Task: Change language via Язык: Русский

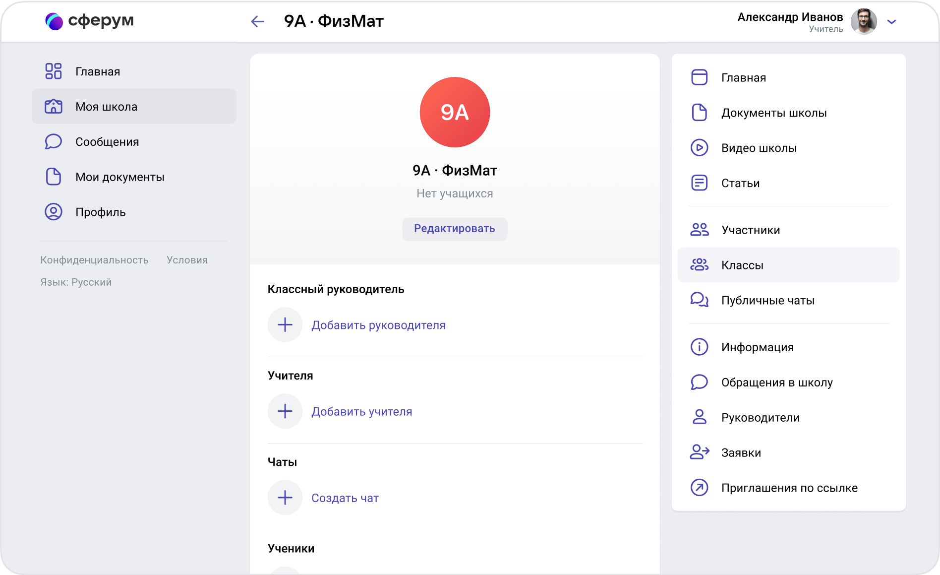Action: point(76,282)
